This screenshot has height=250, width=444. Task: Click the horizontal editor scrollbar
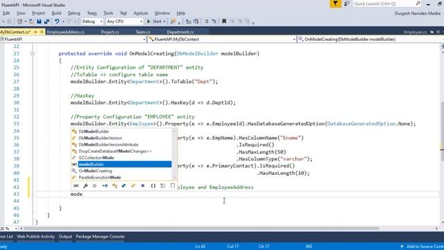[201, 228]
